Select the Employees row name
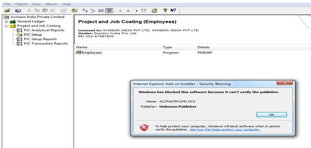The width and height of the screenshot is (311, 148). tap(91, 53)
